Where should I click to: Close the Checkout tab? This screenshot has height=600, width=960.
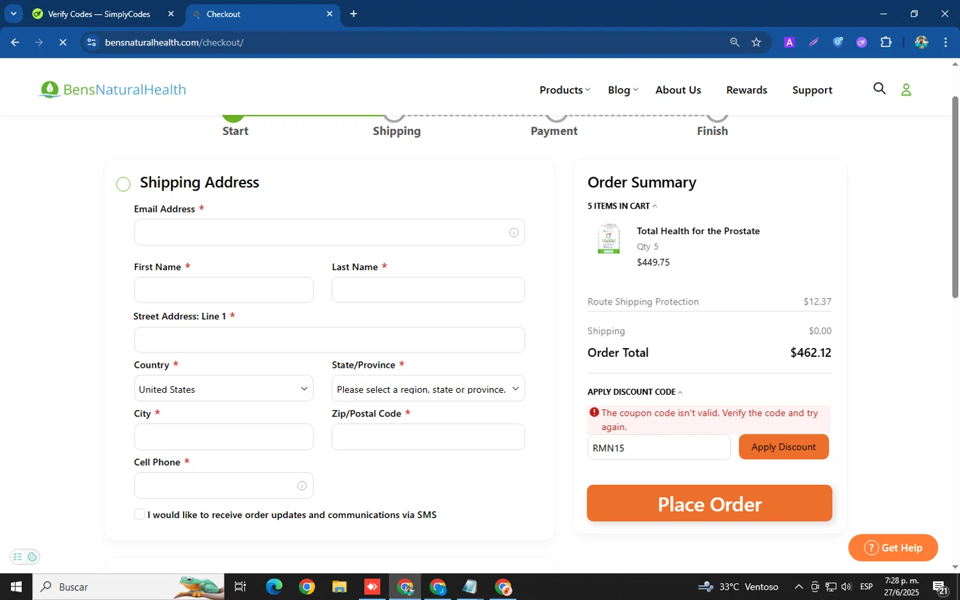[330, 14]
